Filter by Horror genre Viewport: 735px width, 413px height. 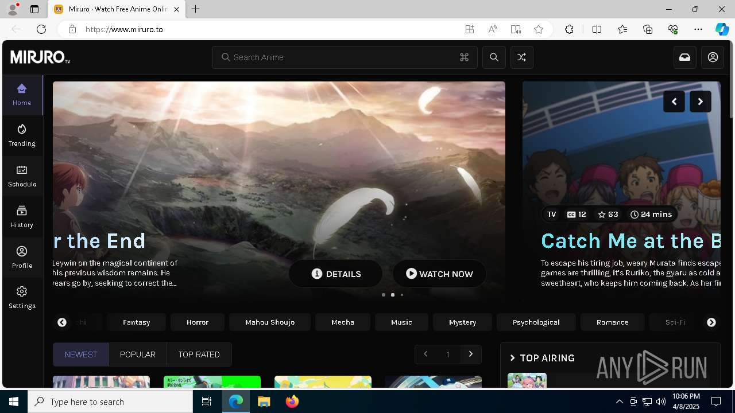click(198, 322)
